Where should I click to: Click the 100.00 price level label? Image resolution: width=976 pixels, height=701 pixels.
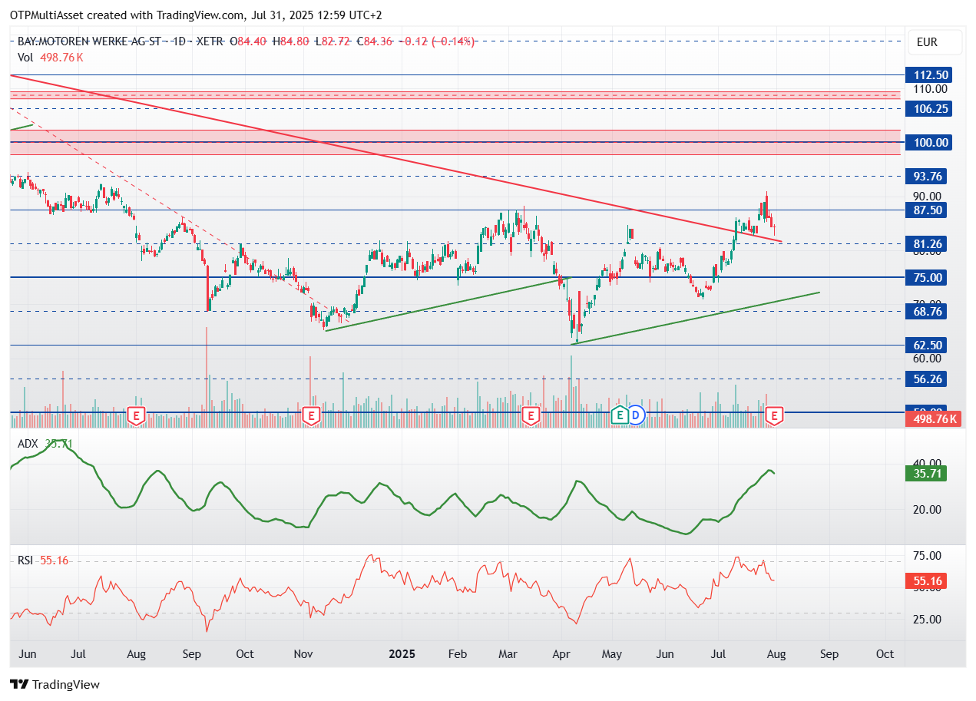[x=927, y=142]
